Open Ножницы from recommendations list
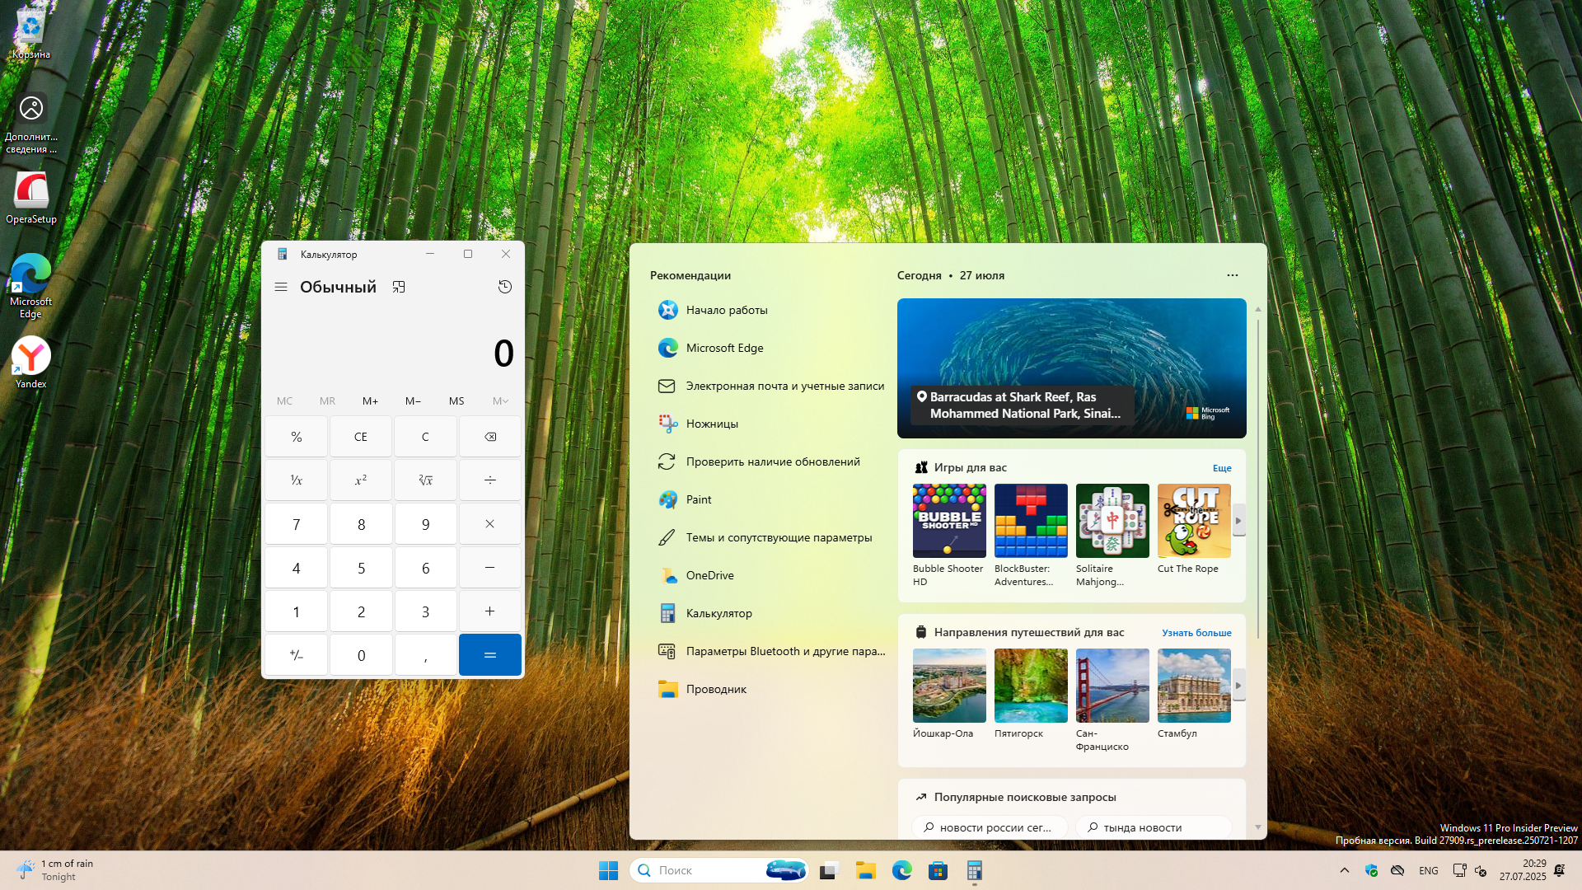This screenshot has width=1582, height=890. coord(712,424)
